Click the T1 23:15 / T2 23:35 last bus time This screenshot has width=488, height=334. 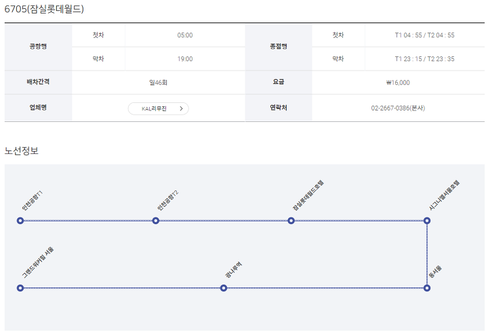(424, 59)
